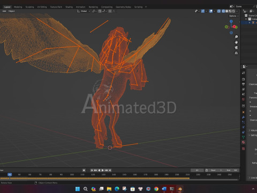Open the Compositing workspace tab
The image size is (257, 193).
[x=107, y=7]
